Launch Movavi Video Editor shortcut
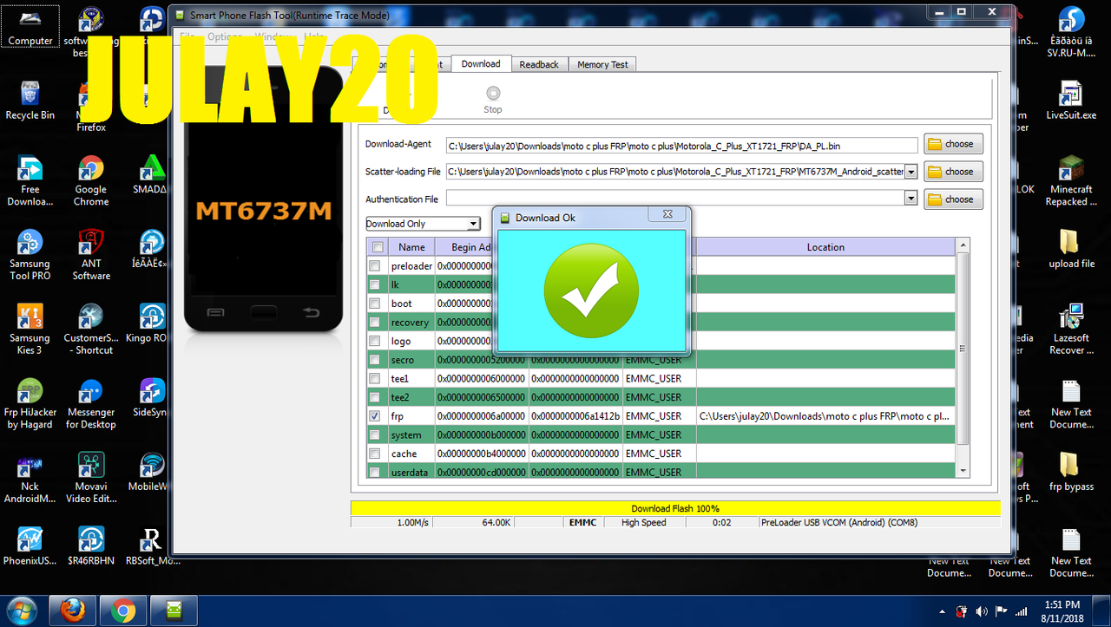The width and height of the screenshot is (1111, 627). tap(91, 479)
